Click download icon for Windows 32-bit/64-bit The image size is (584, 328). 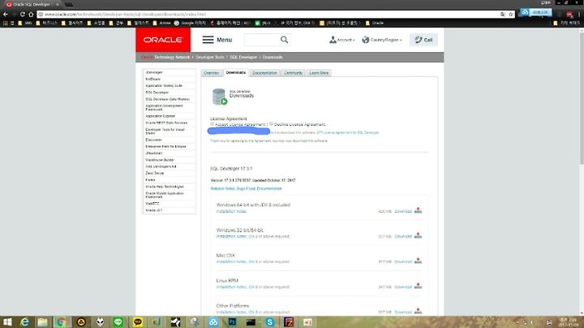tap(418, 235)
